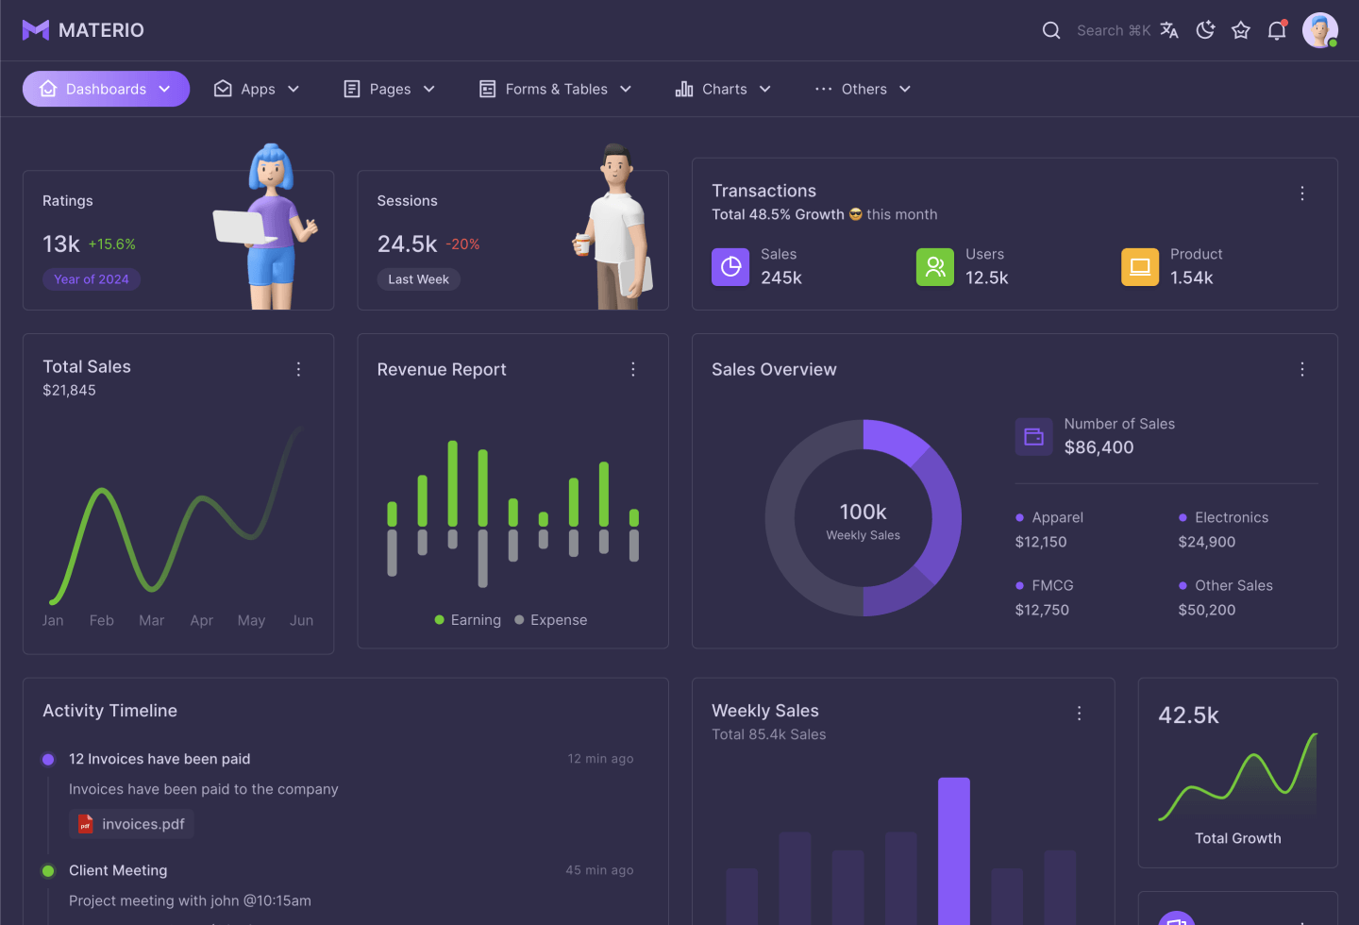Open Revenue Report card options menu
1359x925 pixels.
point(633,369)
